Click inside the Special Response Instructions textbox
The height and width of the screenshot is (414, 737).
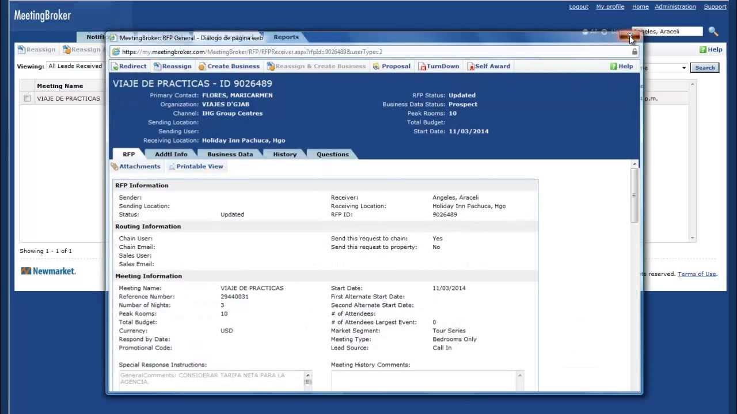(x=211, y=379)
